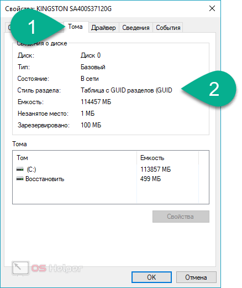Click the Тип label
Screen dimensions: 242x288
24,67
